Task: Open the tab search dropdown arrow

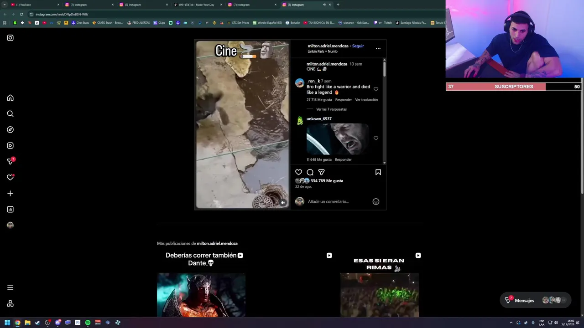Action: pyautogui.click(x=4, y=5)
